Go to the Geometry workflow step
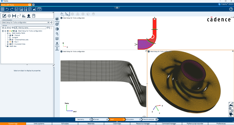This screenshot has width=234, height=125. tap(84, 119)
